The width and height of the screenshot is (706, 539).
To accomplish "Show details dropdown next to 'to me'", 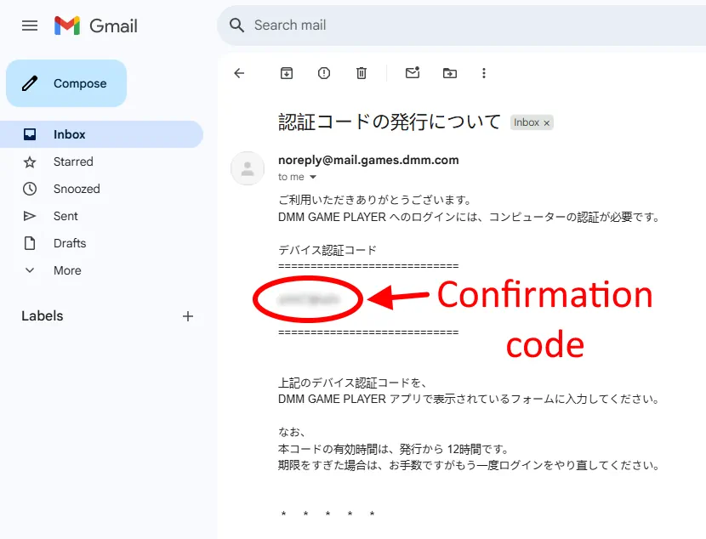I will [x=313, y=177].
